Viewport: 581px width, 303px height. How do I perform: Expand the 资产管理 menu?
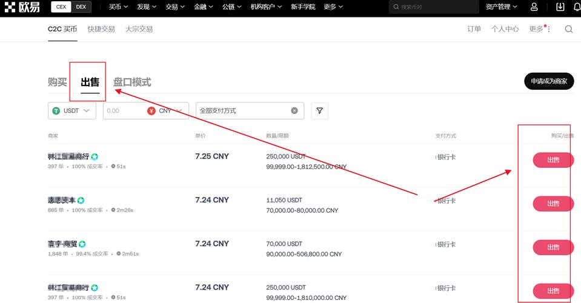(501, 7)
